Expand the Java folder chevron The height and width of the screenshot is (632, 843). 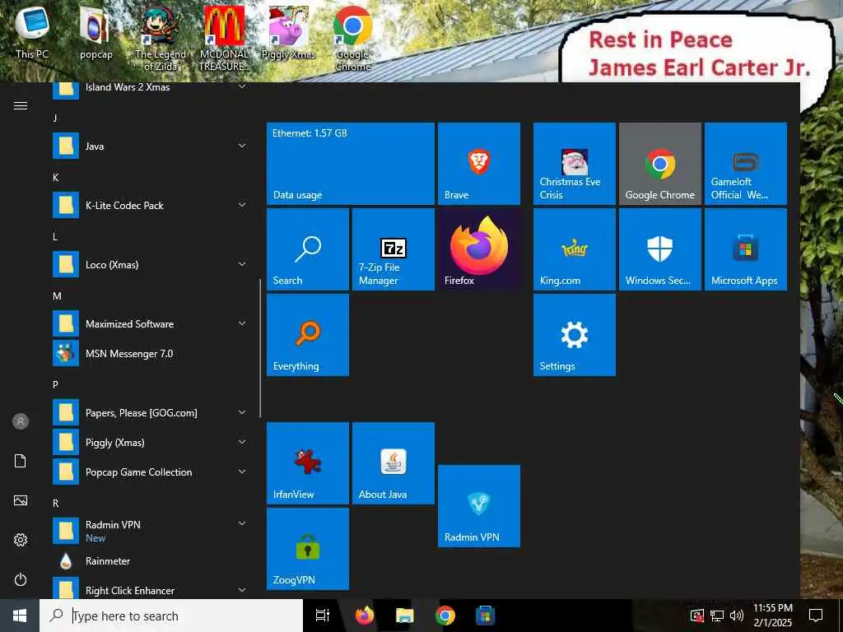[x=242, y=146]
